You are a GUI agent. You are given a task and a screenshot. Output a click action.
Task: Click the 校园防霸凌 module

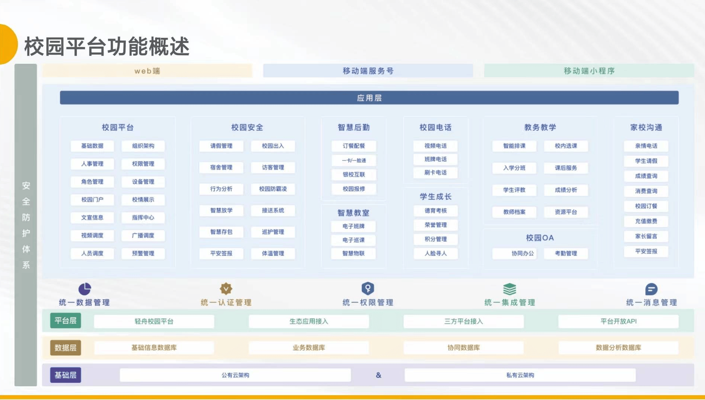coord(273,189)
